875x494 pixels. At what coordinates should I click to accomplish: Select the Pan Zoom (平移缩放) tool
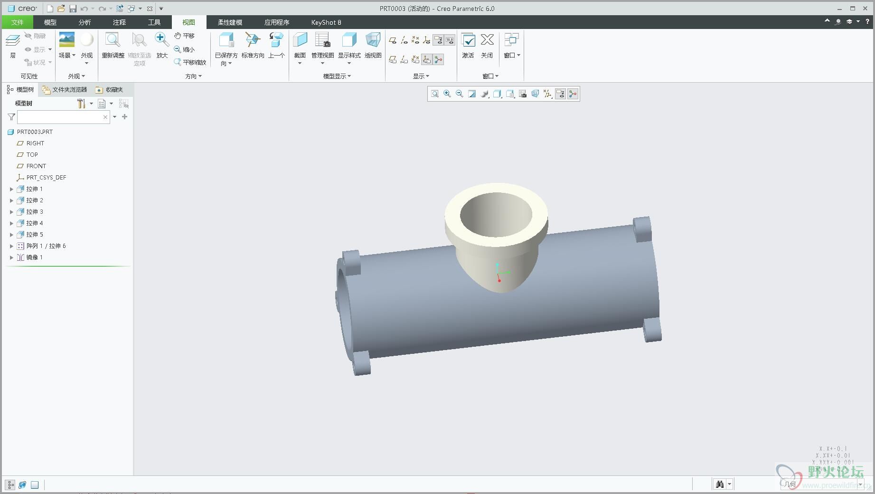point(190,62)
